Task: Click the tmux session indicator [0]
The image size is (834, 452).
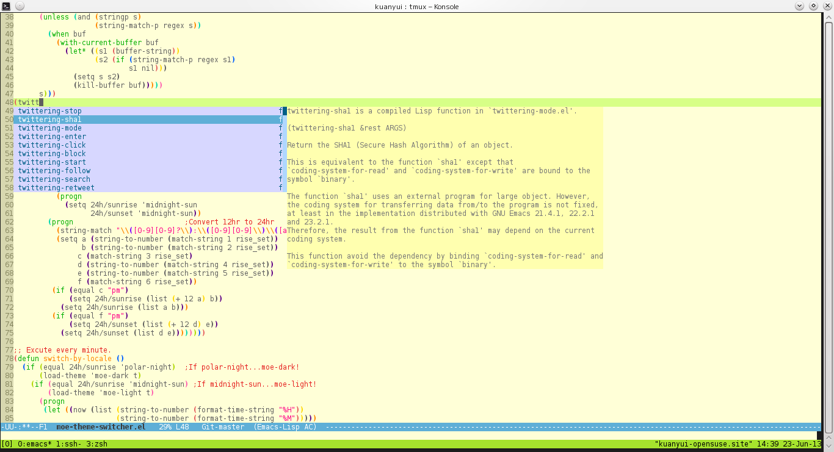Action: [x=7, y=444]
